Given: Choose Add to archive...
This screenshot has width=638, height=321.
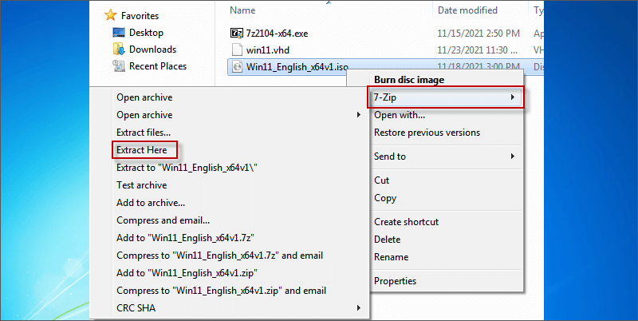Looking at the screenshot, I should coord(151,203).
